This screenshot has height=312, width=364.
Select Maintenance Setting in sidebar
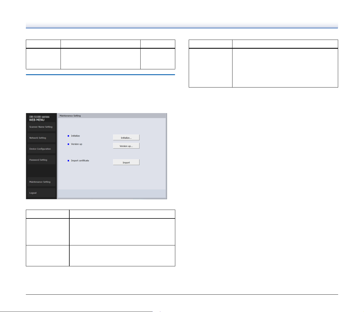pyautogui.click(x=41, y=182)
